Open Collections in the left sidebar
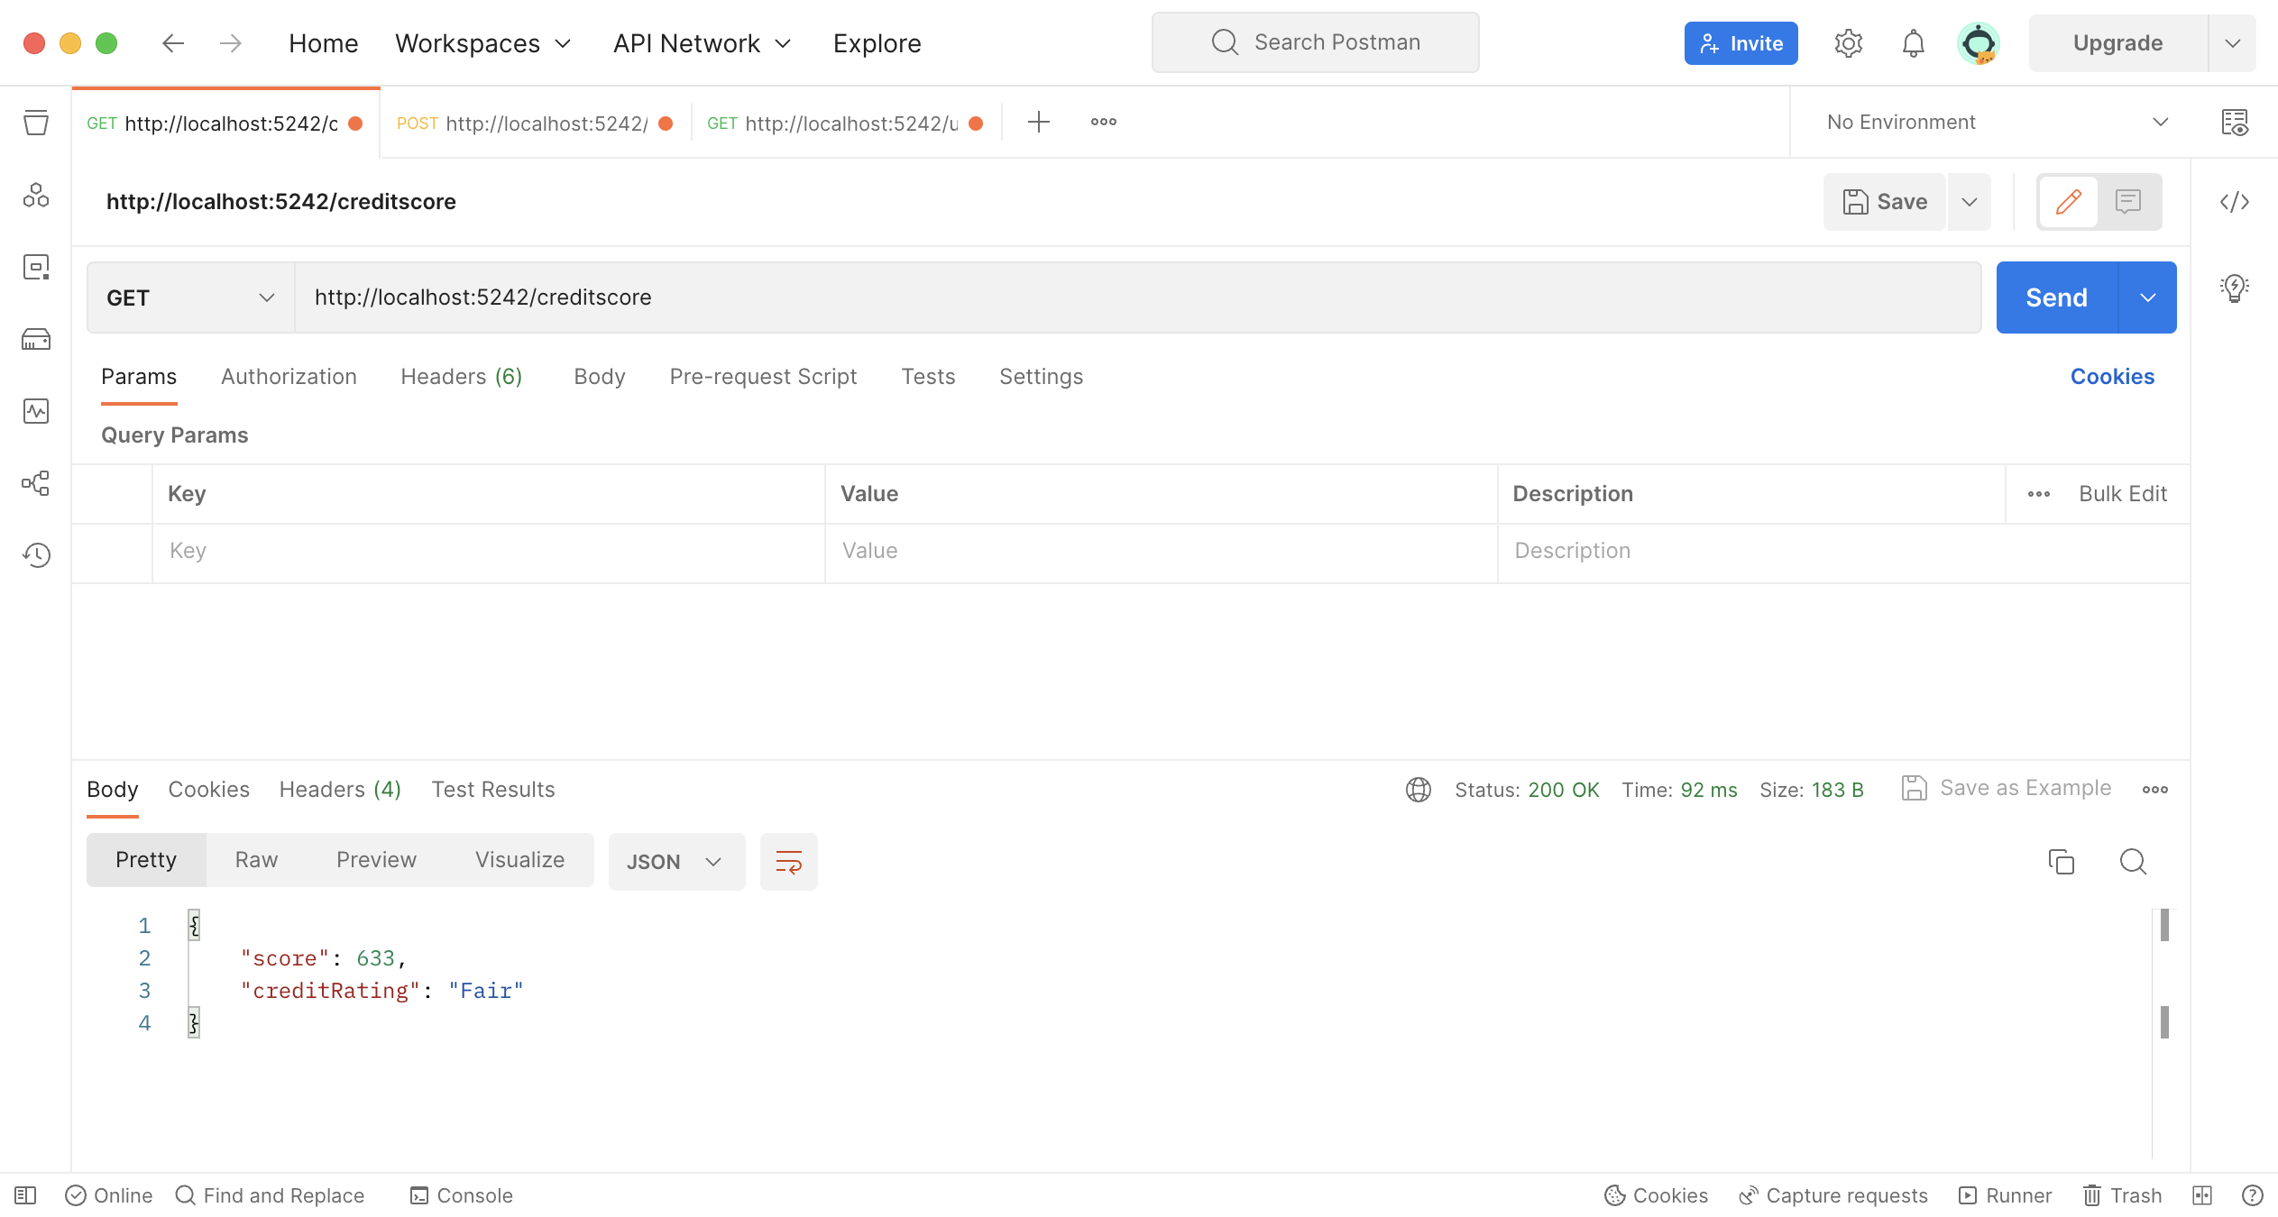2278x1217 pixels. tap(36, 124)
